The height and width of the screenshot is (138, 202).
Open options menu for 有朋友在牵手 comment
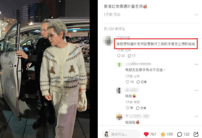coord(196,64)
